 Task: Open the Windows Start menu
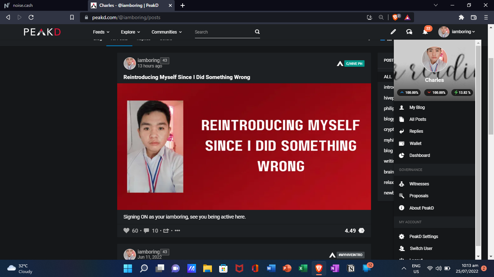(128, 268)
